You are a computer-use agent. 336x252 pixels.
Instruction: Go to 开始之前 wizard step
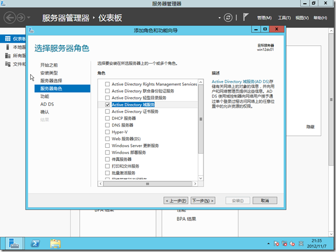(x=49, y=65)
